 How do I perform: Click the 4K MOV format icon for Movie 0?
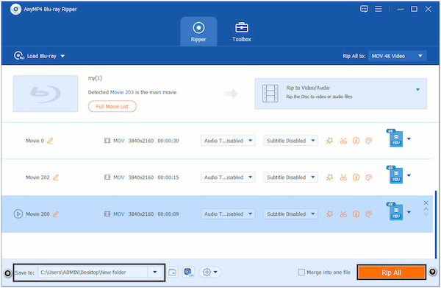point(395,138)
